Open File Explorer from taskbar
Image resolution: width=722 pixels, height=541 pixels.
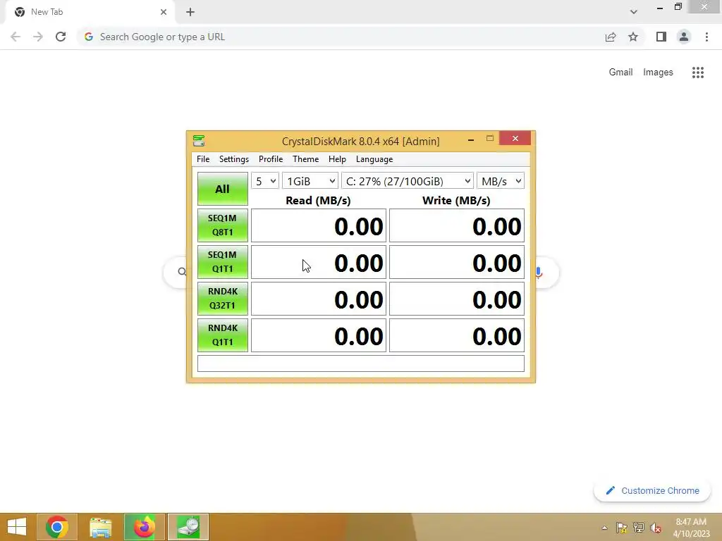point(100,527)
